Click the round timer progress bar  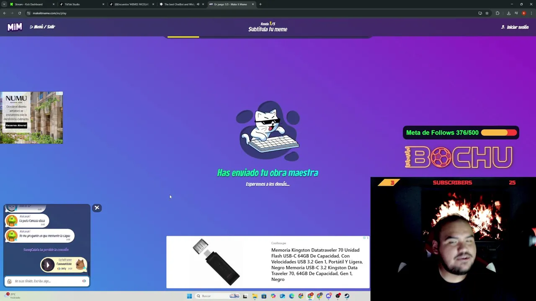pos(268,37)
